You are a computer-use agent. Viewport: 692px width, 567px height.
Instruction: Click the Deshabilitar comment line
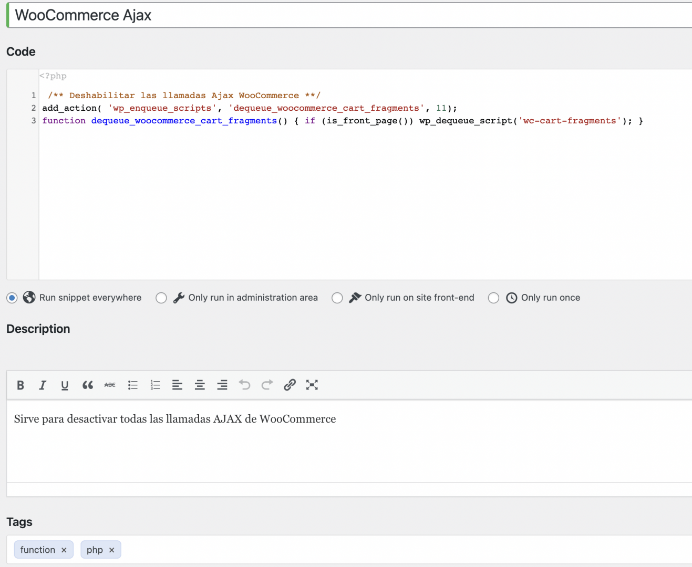coord(184,96)
